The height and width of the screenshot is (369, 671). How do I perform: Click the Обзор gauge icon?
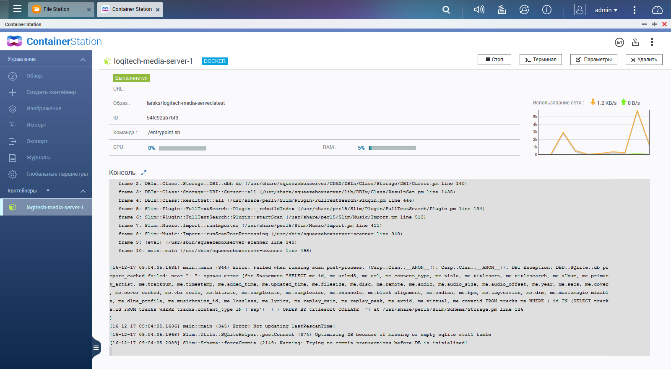click(13, 76)
